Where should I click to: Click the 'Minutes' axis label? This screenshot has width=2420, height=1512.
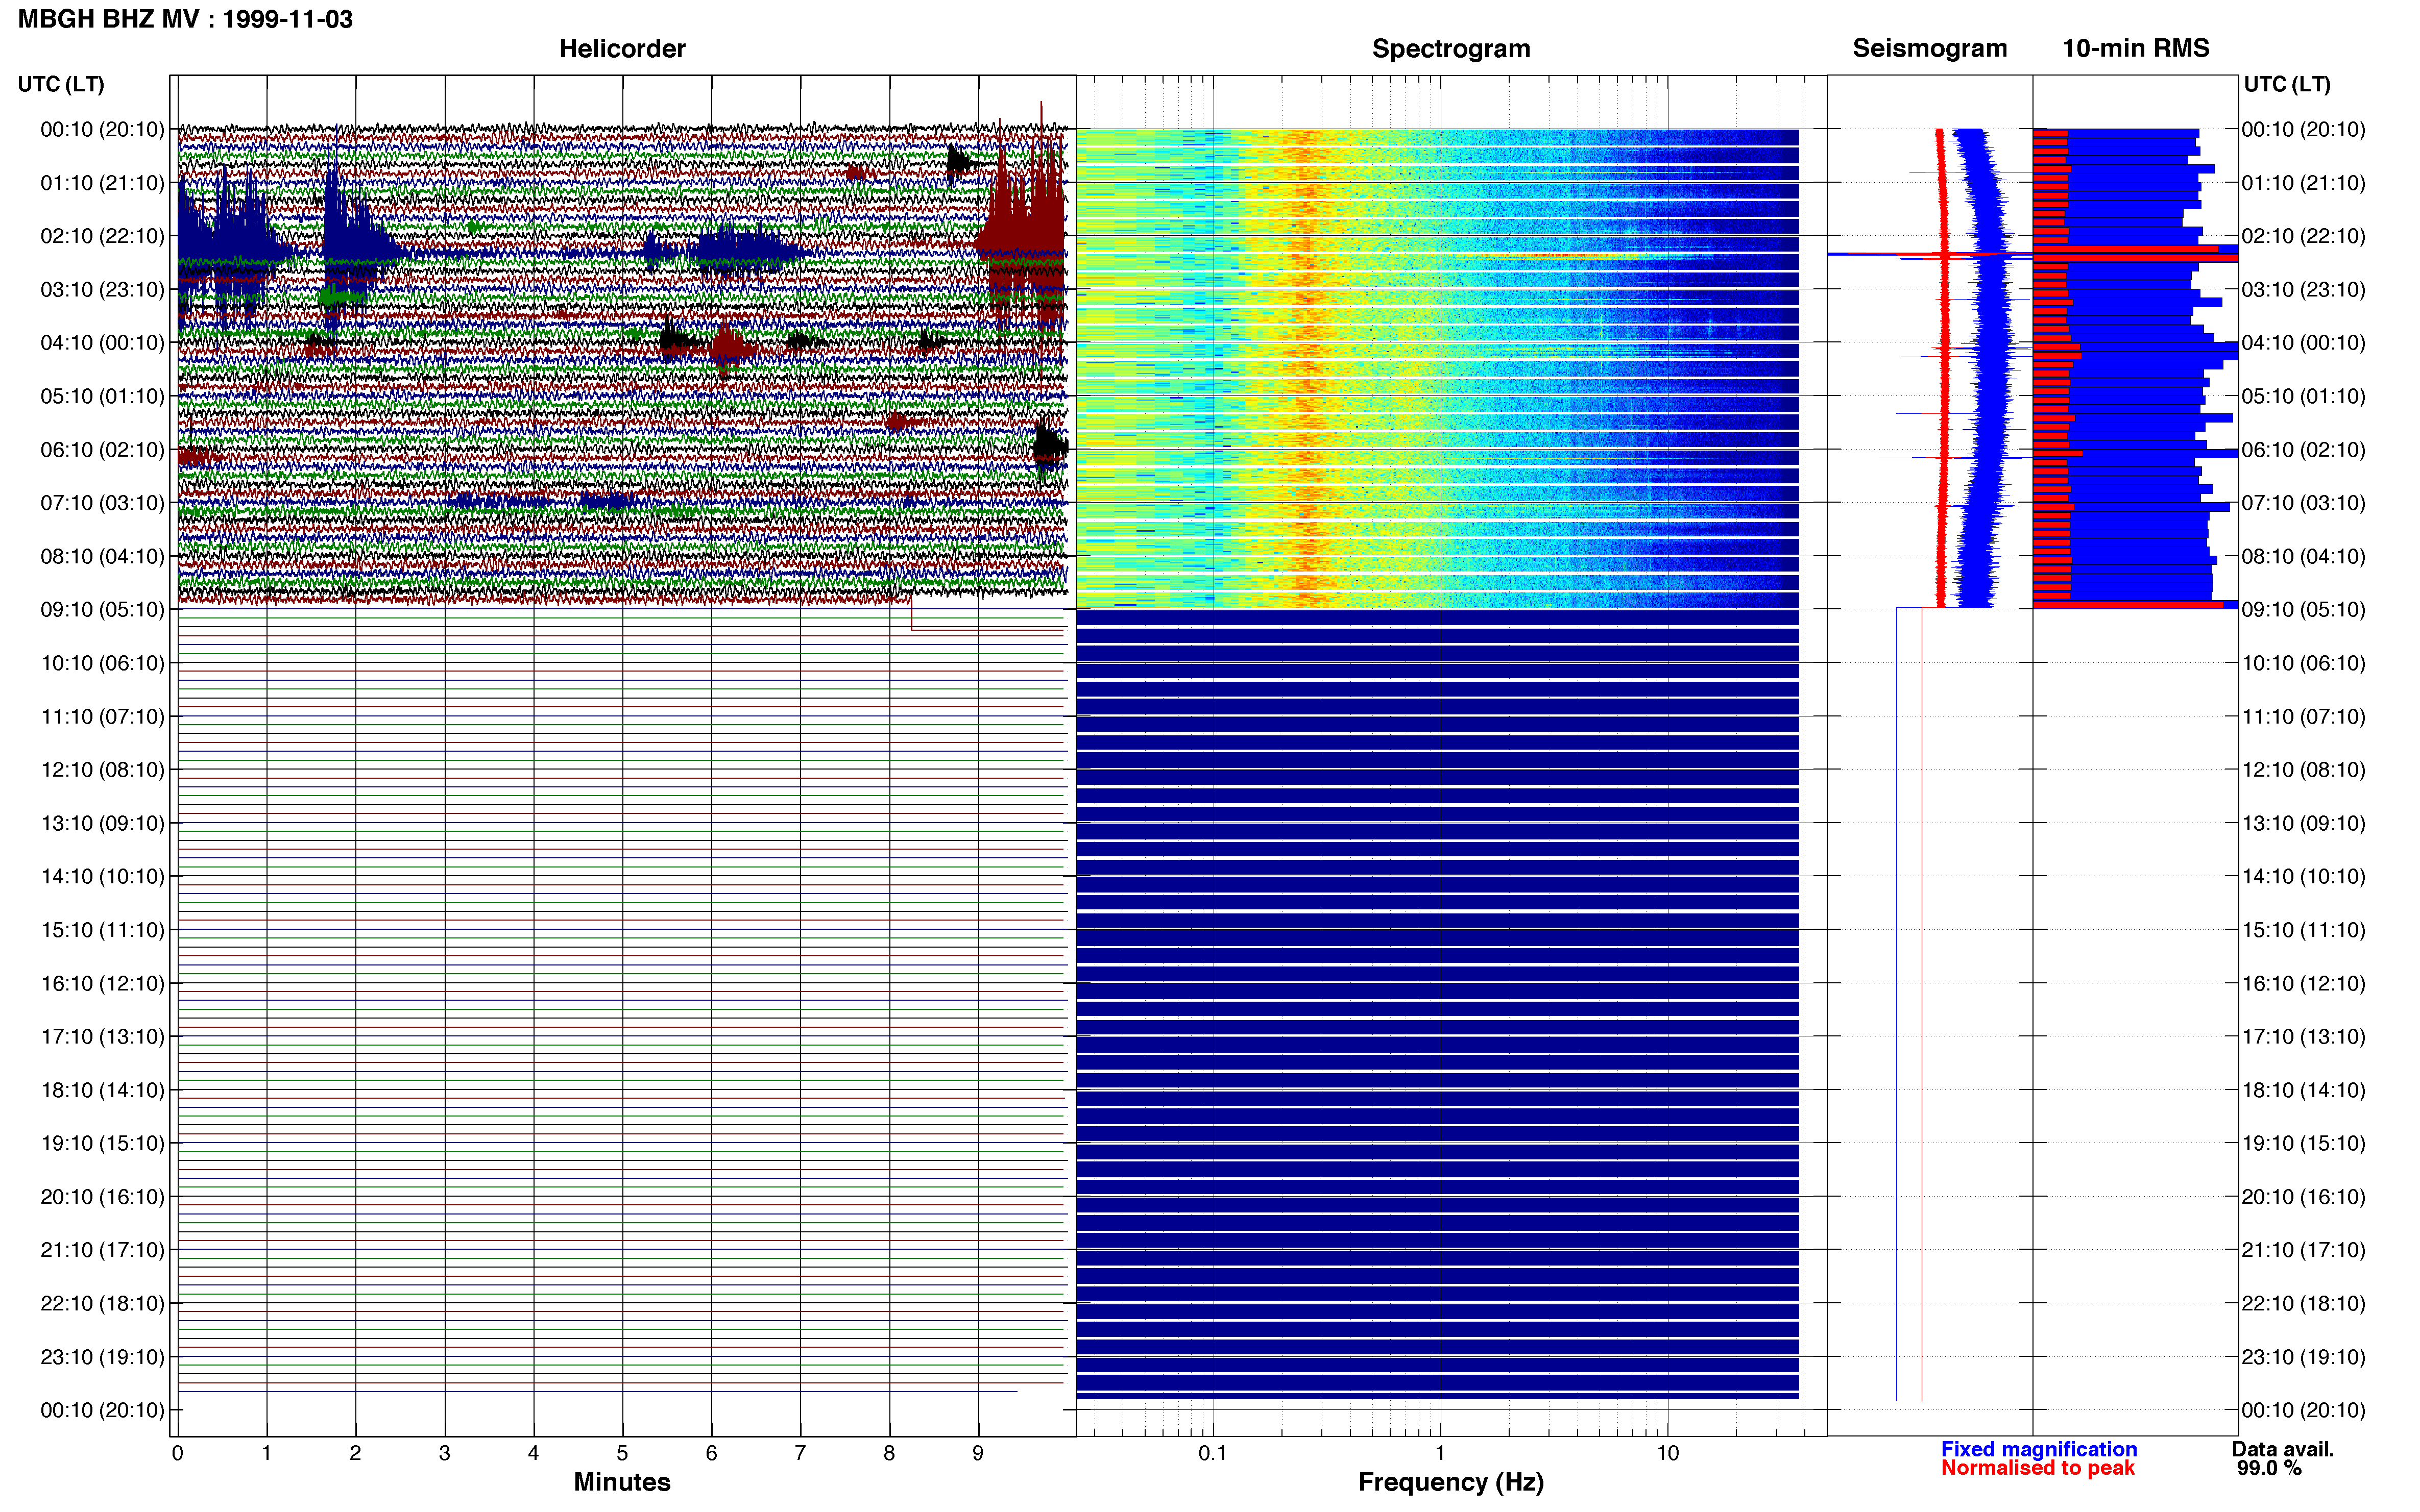pos(621,1482)
